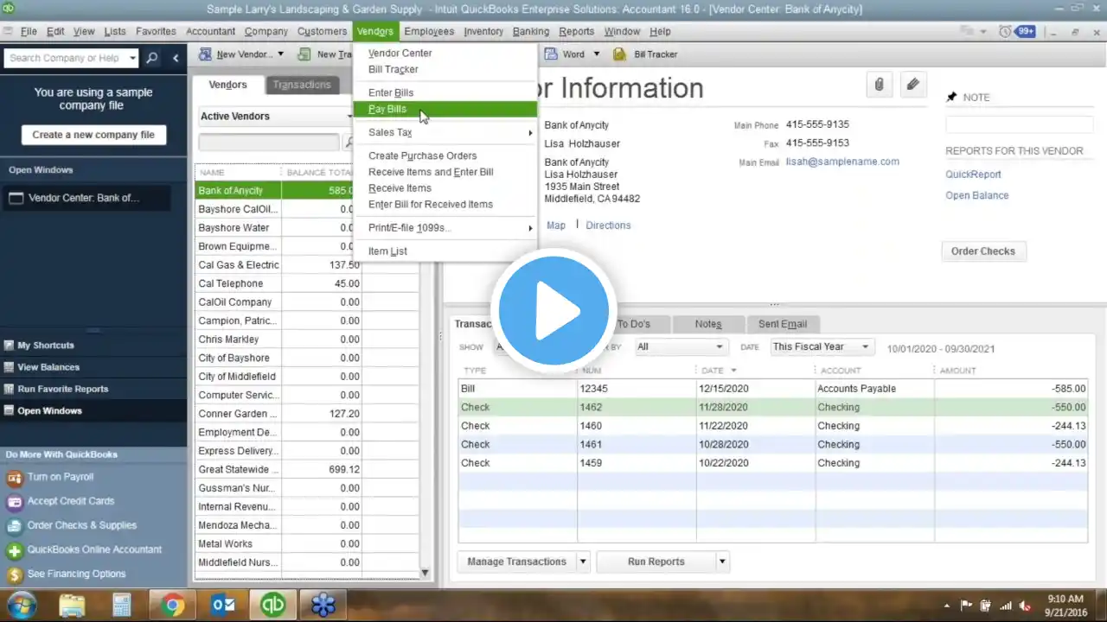Viewport: 1107px width, 622px height.
Task: Click Create a new company file button
Action: pyautogui.click(x=93, y=135)
